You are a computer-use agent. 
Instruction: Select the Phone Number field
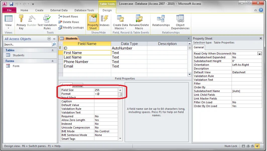point(87,62)
